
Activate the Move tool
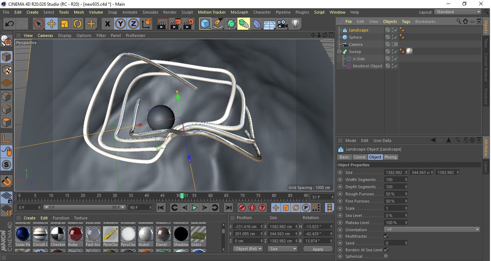coord(51,24)
